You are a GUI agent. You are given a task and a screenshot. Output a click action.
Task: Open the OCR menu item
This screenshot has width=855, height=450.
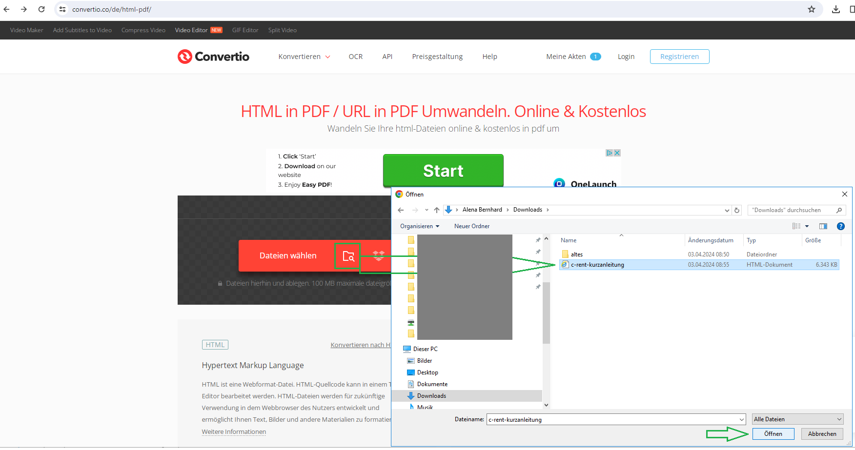click(x=355, y=57)
